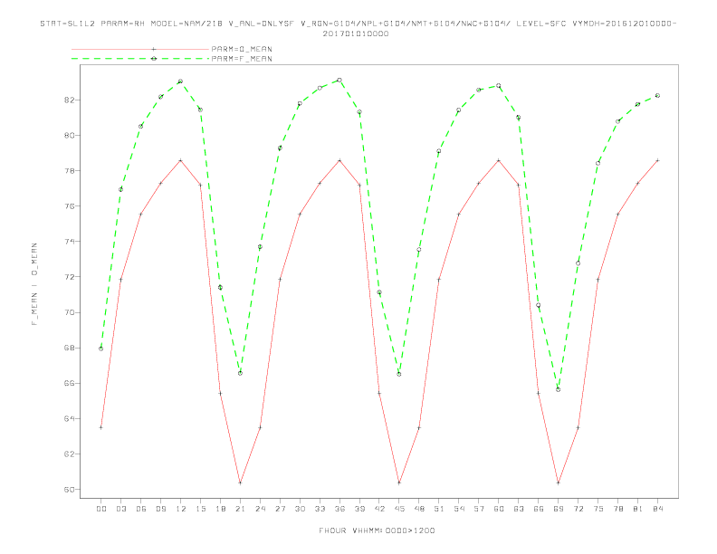Click the X-axis tick label 06
The image size is (717, 554).
pos(141,509)
